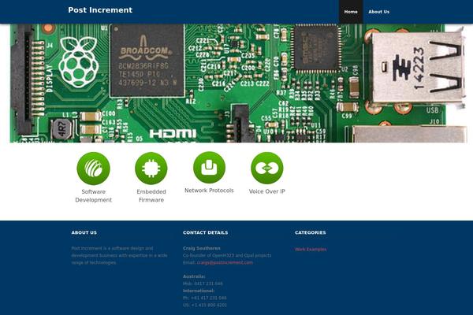
Task: Click the Voice Over IP label
Action: tap(267, 191)
